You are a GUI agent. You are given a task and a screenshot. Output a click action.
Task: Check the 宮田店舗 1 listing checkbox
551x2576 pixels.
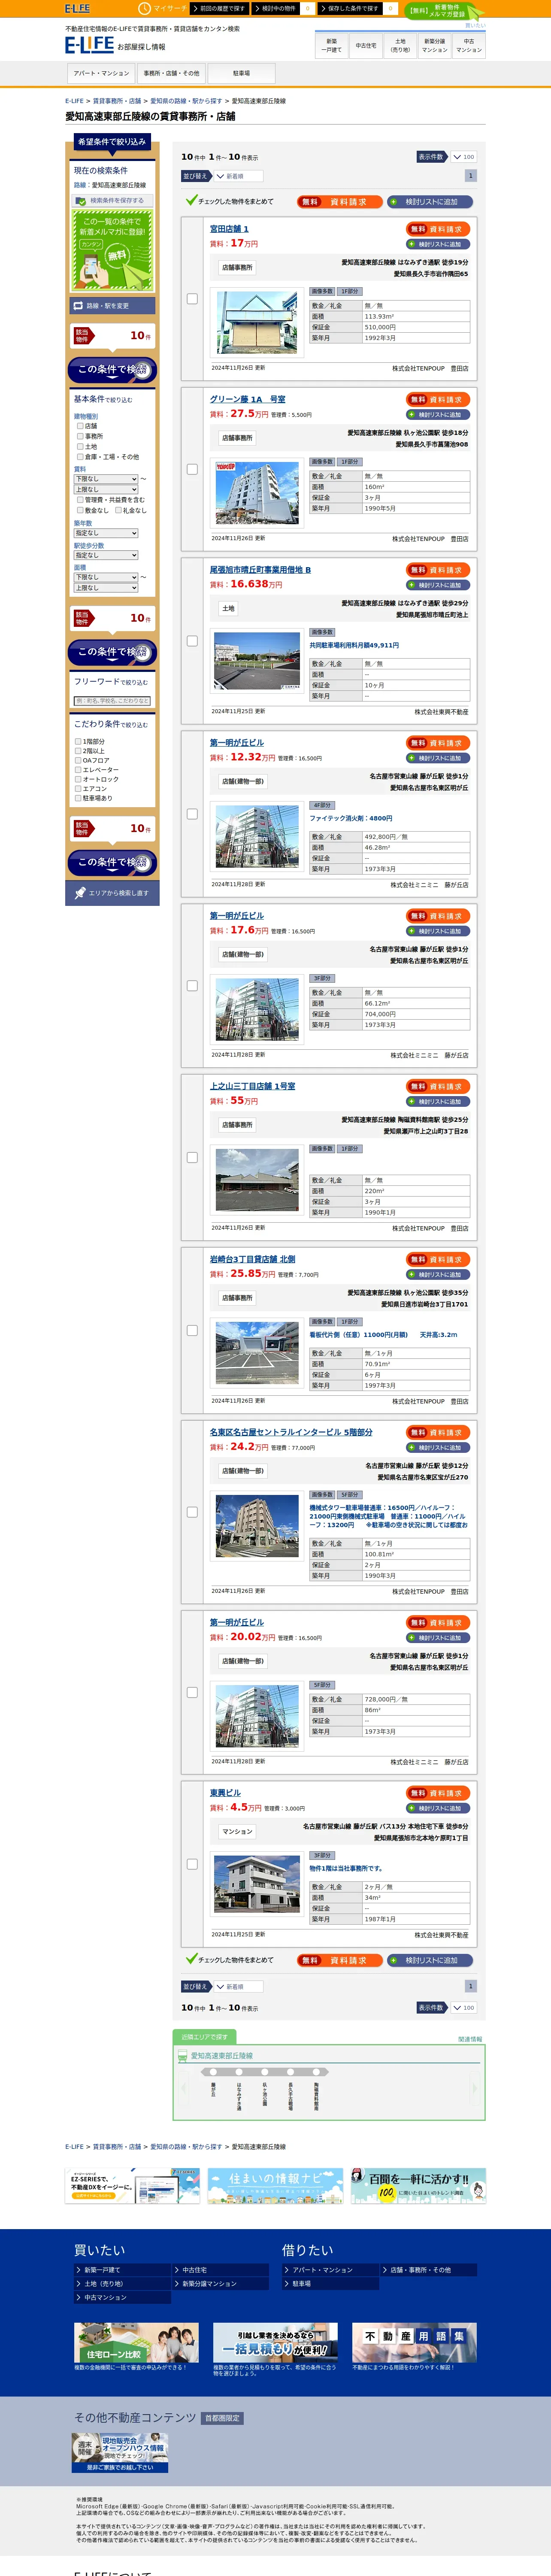(x=192, y=298)
